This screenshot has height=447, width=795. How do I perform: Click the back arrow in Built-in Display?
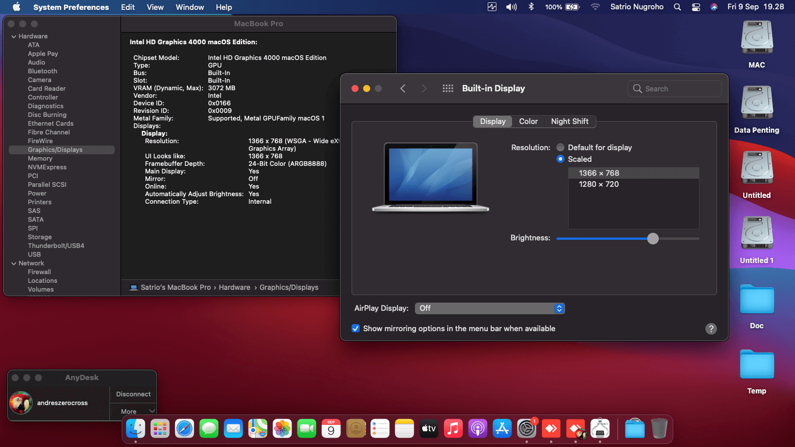pos(403,88)
